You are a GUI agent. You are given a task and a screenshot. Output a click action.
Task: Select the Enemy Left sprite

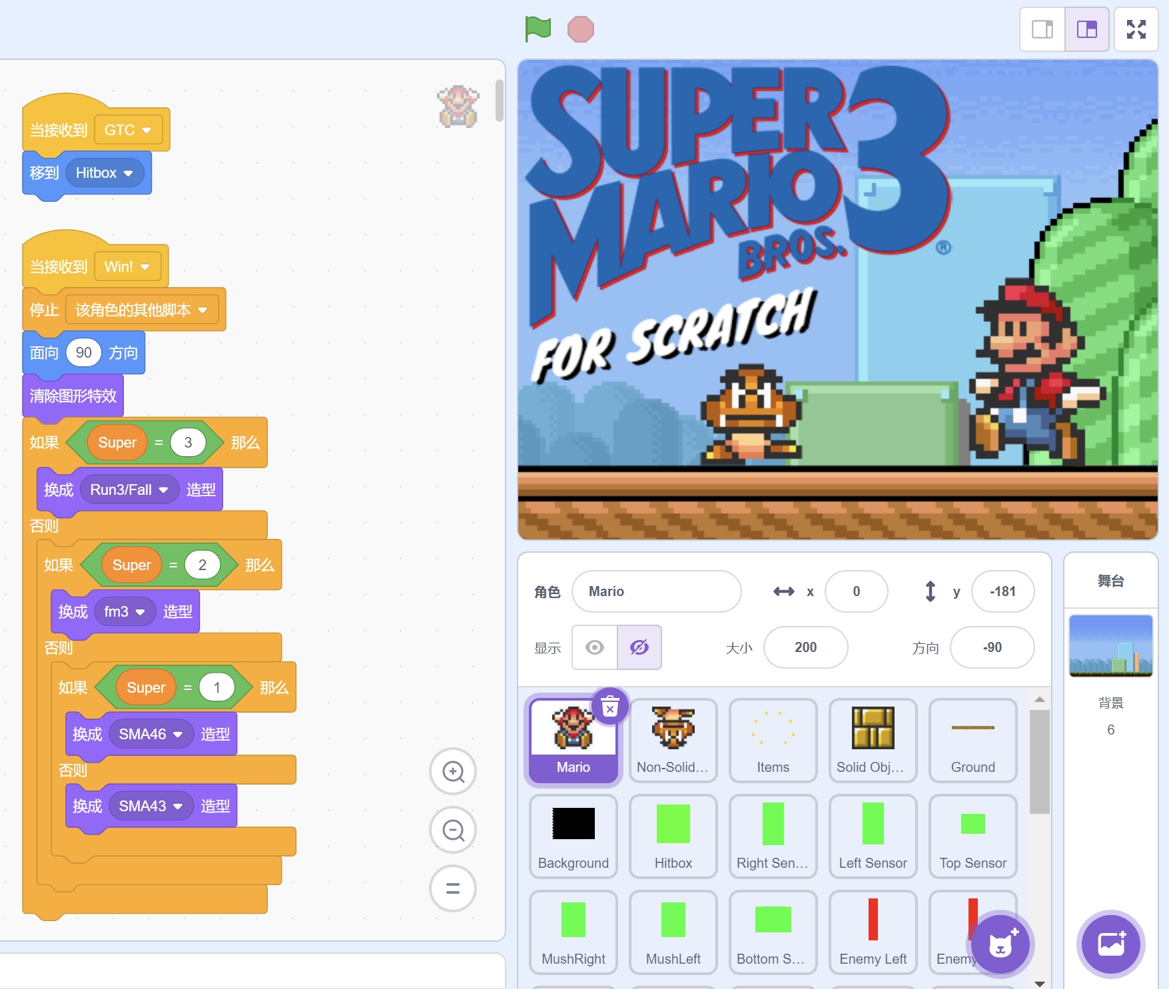(873, 932)
